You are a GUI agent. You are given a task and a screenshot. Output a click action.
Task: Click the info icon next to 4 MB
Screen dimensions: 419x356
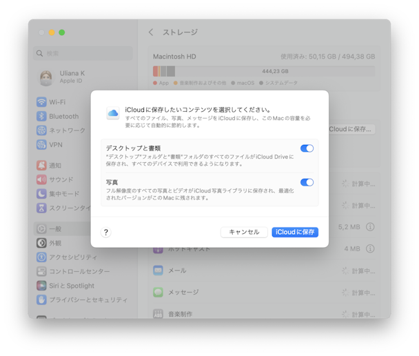point(370,249)
